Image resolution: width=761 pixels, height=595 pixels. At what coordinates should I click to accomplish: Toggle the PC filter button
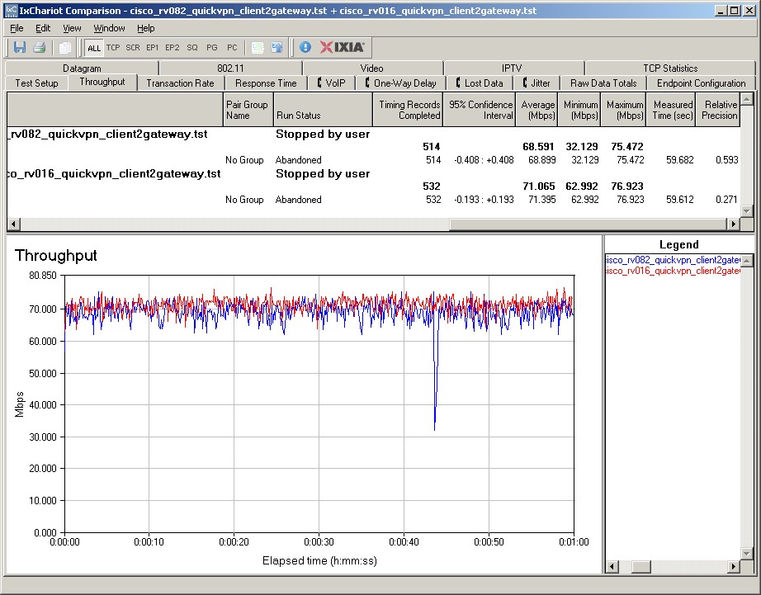232,48
